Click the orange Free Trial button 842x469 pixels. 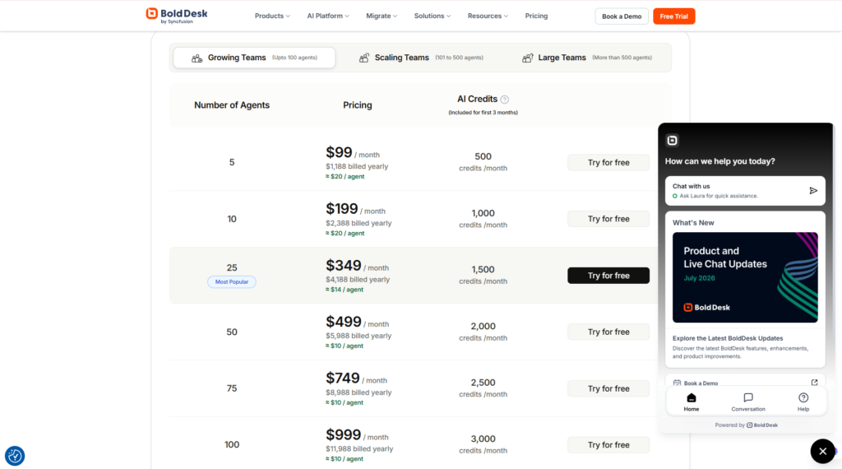pos(673,16)
